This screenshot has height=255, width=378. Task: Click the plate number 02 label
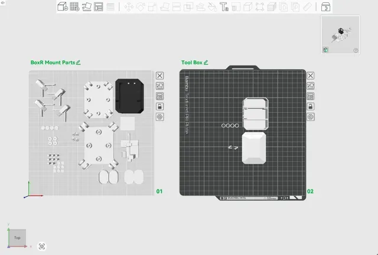coord(310,191)
